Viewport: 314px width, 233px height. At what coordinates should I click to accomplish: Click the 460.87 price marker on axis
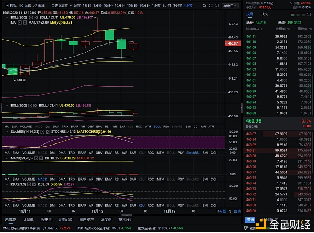point(233,43)
